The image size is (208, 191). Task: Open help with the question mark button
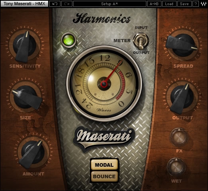pyautogui.click(x=196, y=4)
